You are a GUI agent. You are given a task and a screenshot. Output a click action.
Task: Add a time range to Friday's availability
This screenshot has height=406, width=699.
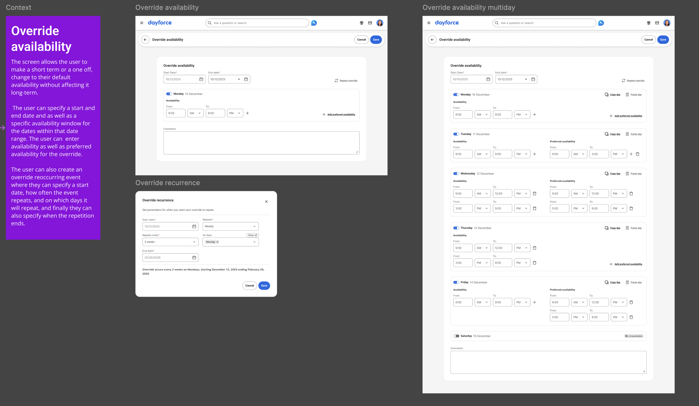[535, 302]
